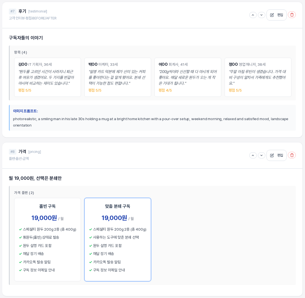
Task: Move the #8 가격 section down
Action: pyautogui.click(x=261, y=155)
